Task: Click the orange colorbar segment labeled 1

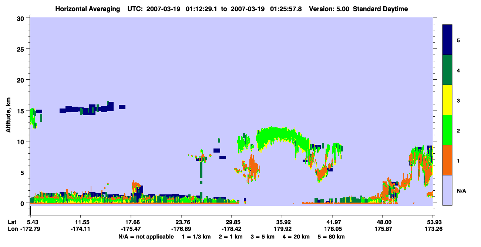Action: pyautogui.click(x=447, y=160)
